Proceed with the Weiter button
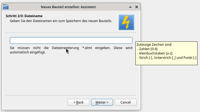Screen dimensions: 200x112 [102, 102]
